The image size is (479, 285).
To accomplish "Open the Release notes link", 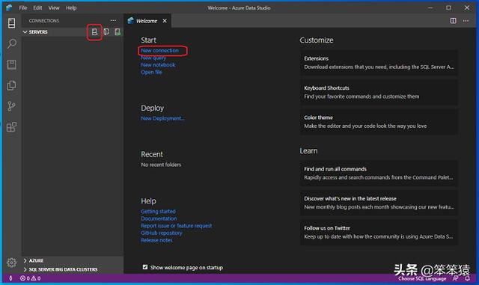I will 156,240.
